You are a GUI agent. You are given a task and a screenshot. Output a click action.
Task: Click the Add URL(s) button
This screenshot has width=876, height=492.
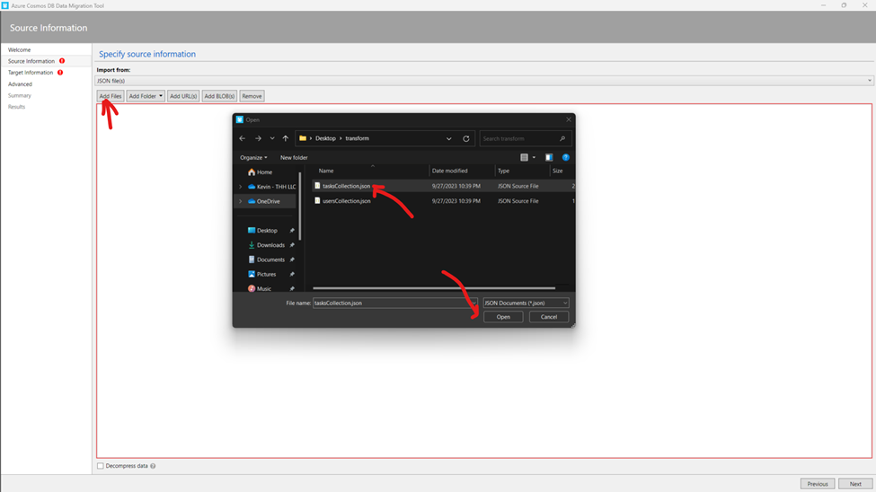[183, 96]
